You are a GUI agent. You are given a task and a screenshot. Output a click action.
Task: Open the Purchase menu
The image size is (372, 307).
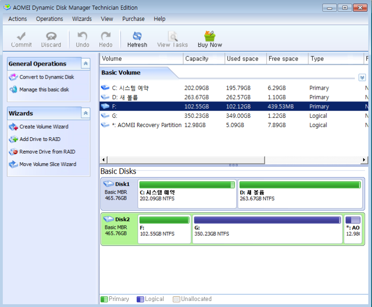coord(133,19)
